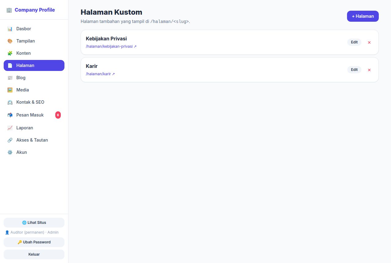
Task: Open the /halaman/kebijakan-privasi link
Action: (111, 46)
